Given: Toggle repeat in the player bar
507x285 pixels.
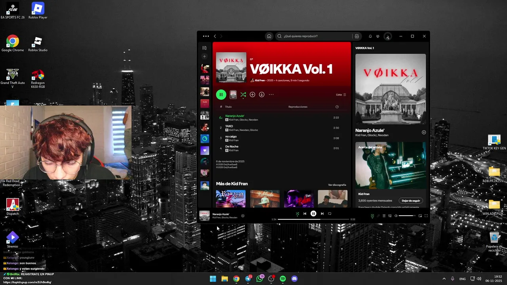Looking at the screenshot, I should coord(330,214).
